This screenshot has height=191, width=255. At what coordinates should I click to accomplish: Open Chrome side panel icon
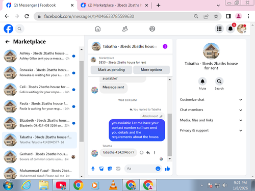pyautogui.click(x=228, y=16)
